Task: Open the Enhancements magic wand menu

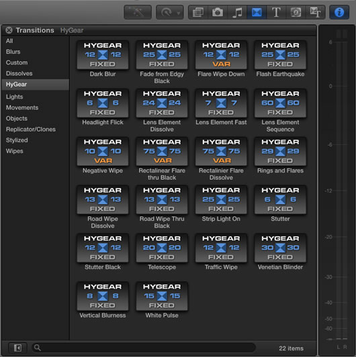Action: (138, 12)
